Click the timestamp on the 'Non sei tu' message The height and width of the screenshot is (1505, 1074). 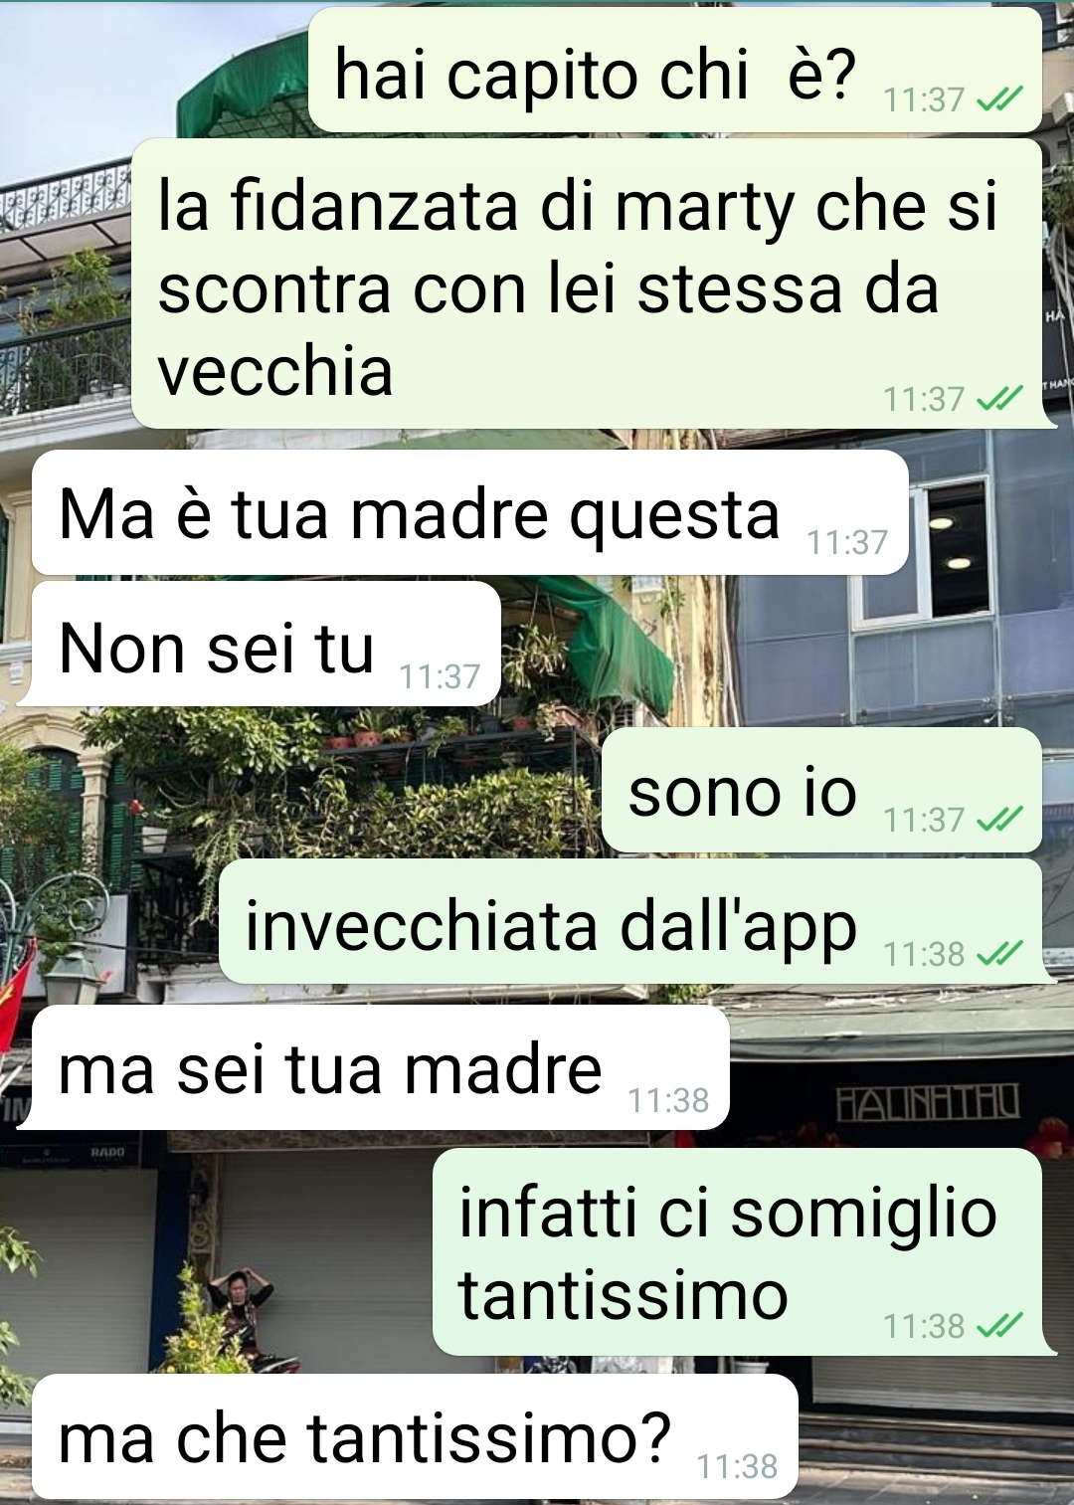point(440,676)
